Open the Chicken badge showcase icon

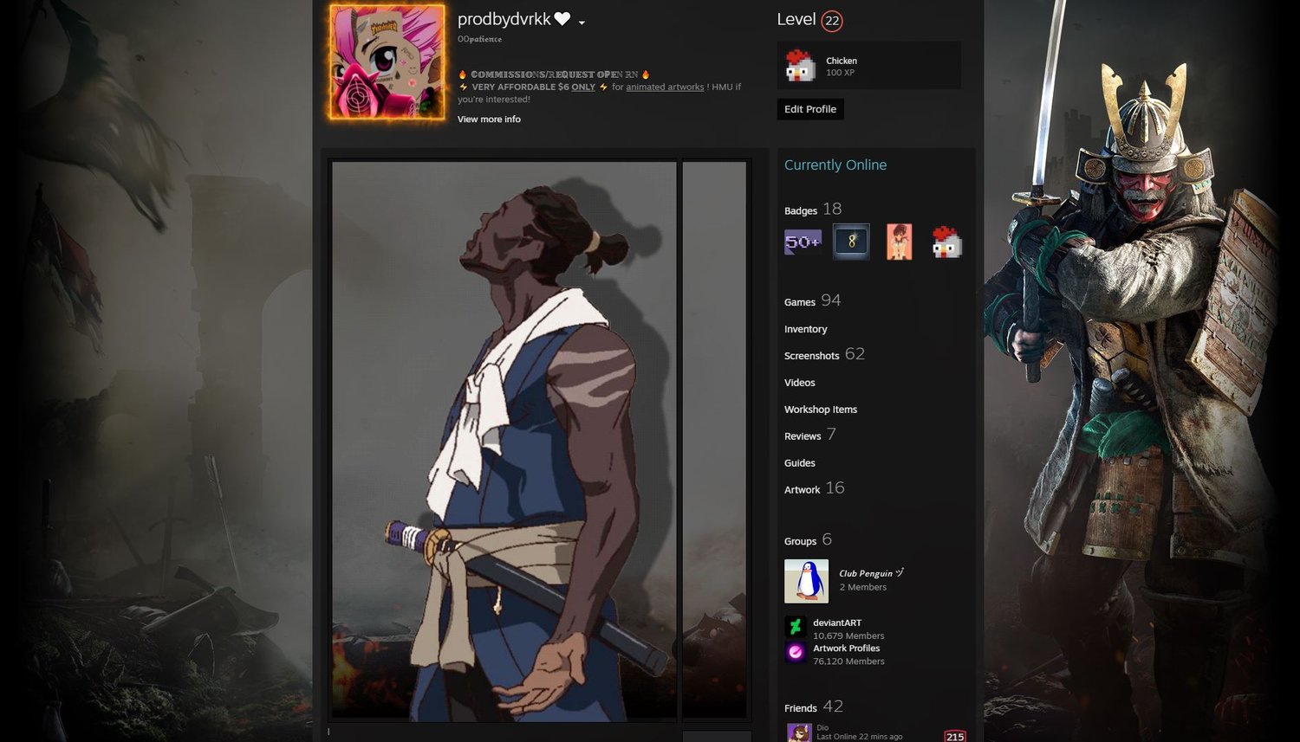pyautogui.click(x=800, y=66)
